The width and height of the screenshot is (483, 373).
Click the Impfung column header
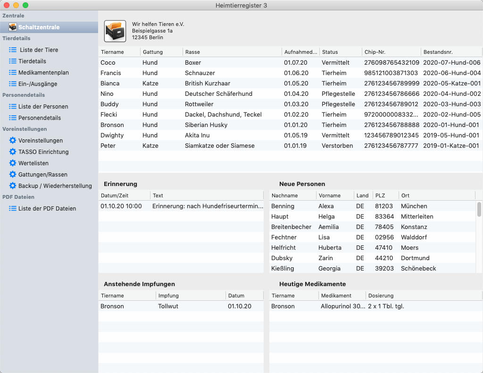[x=191, y=295]
